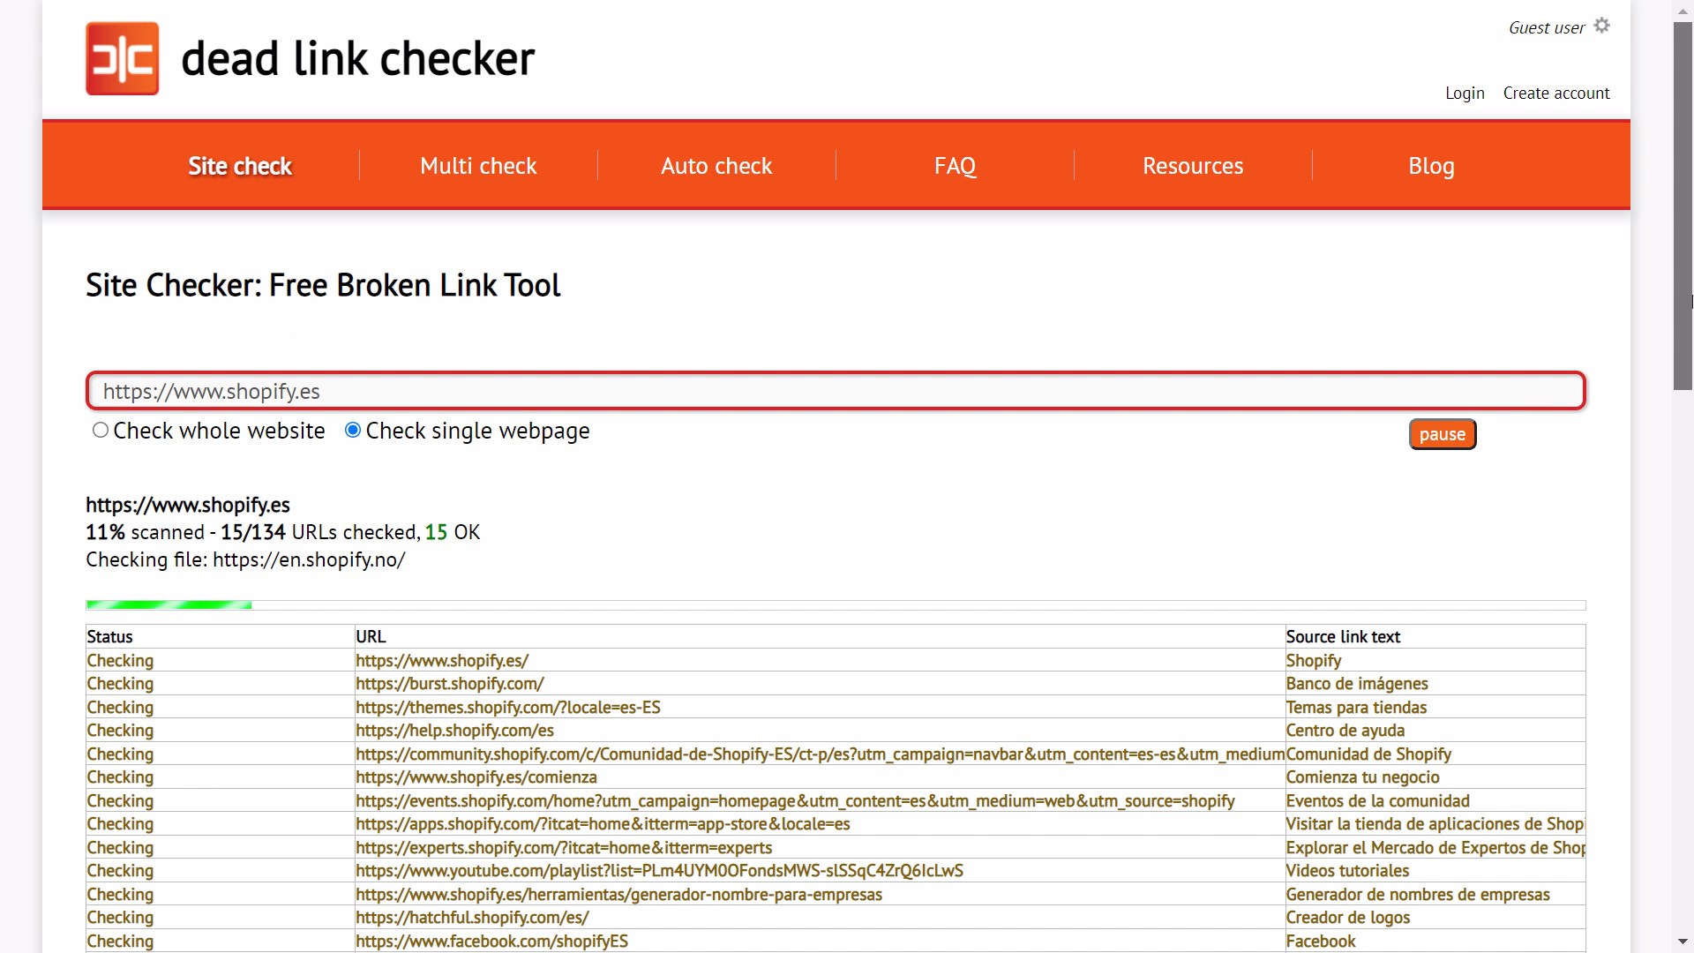Click the scrollbar down arrow
This screenshot has height=953, width=1694.
click(1683, 942)
